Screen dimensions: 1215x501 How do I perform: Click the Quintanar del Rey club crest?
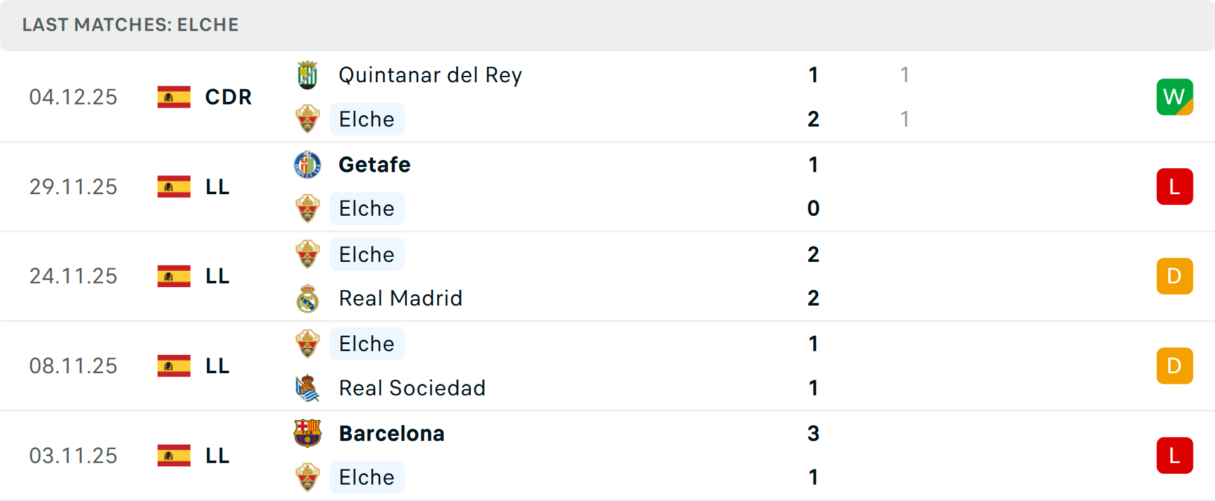pos(308,75)
